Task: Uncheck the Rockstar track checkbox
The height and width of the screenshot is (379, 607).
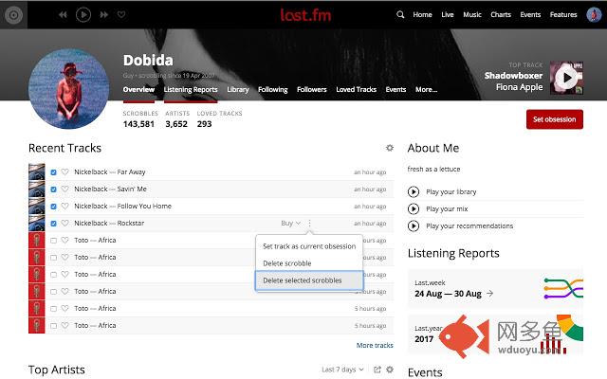Action: point(53,224)
